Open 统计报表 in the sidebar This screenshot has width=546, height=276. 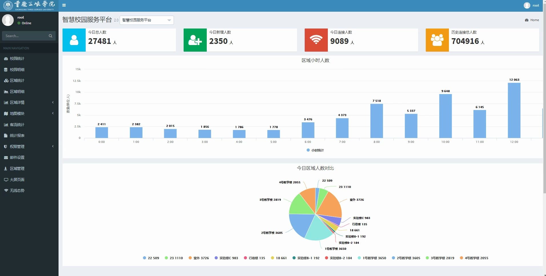29,135
